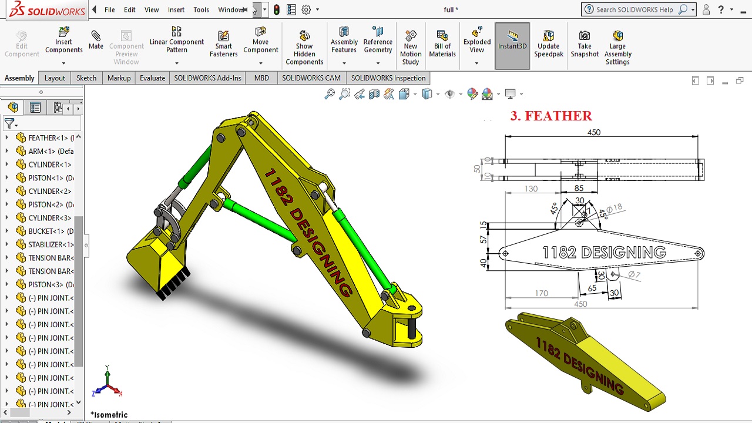Open the PropertyManager tab

coord(35,108)
